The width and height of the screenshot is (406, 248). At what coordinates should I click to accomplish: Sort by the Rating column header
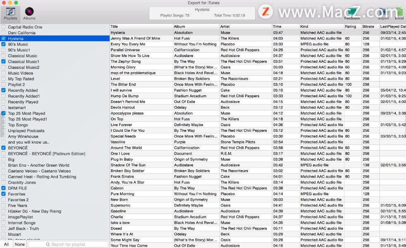click(x=353, y=26)
